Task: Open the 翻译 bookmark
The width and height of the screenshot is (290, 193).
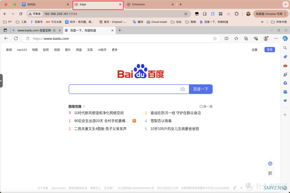Action: point(138,22)
